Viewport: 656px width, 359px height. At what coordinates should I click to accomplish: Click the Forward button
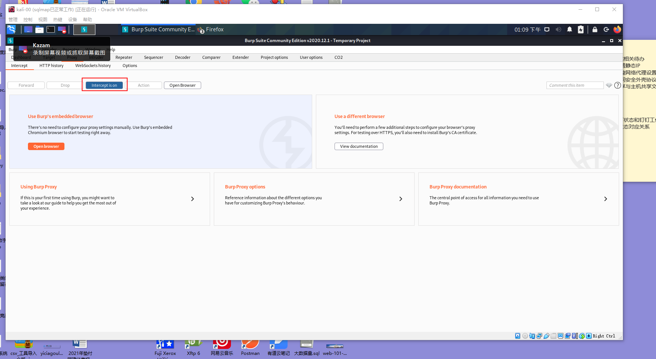(26, 85)
